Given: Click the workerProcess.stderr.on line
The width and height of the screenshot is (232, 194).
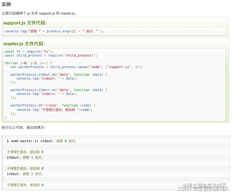Looking at the screenshot, I should tap(59, 90).
